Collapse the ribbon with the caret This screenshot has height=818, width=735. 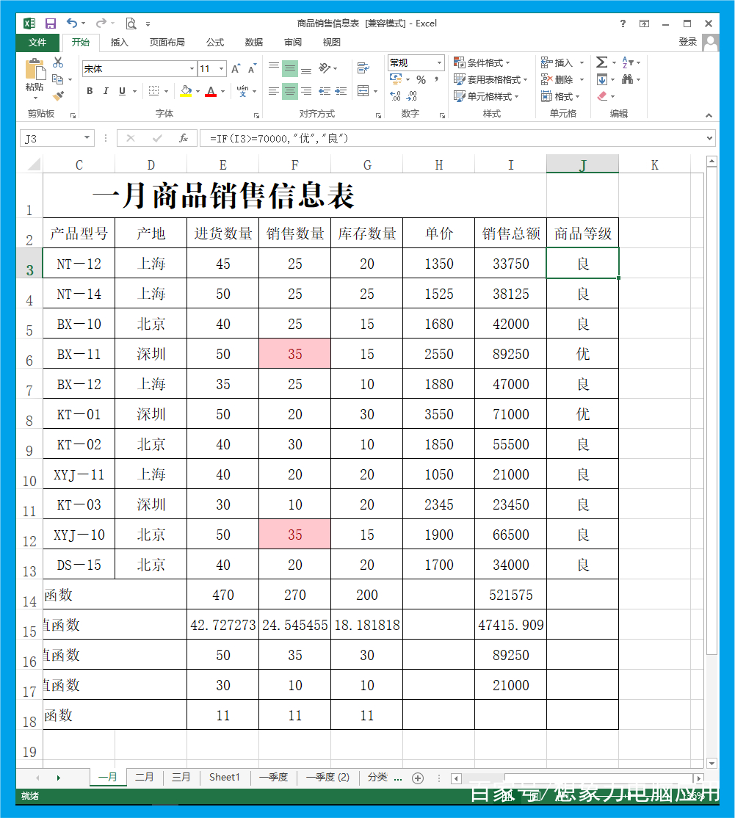[x=709, y=115]
